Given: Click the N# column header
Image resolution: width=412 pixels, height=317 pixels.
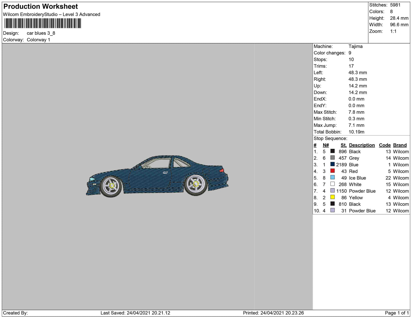Looking at the screenshot, I should (326, 145).
